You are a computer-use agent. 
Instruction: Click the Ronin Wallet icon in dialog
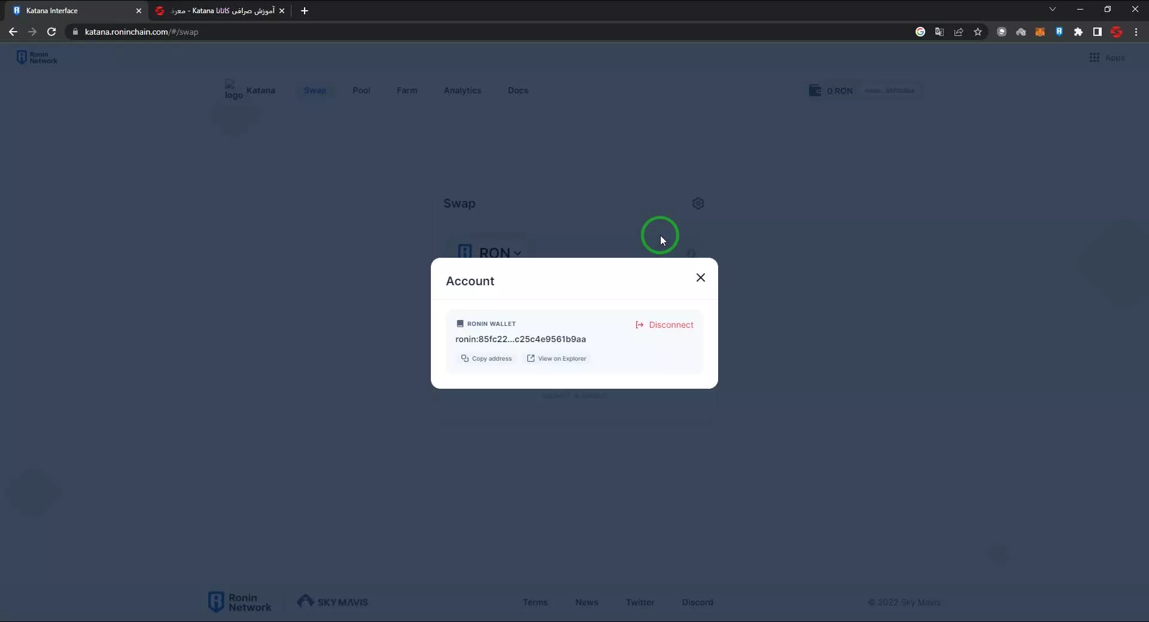coord(460,324)
